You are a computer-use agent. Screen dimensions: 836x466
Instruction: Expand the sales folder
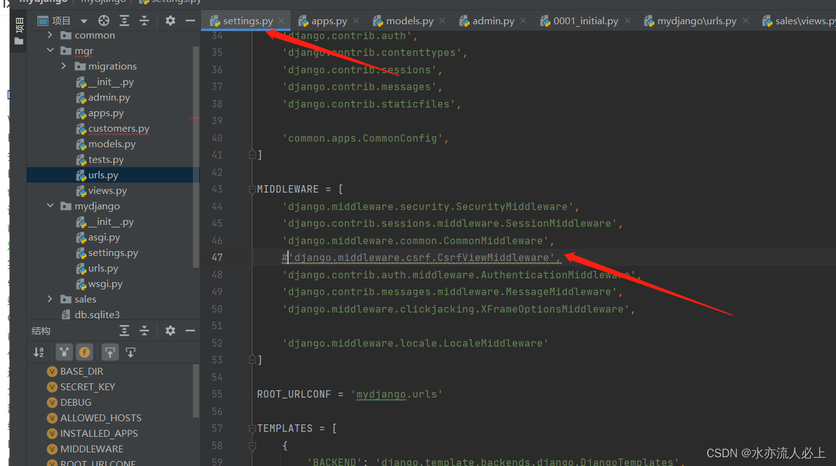(x=50, y=299)
